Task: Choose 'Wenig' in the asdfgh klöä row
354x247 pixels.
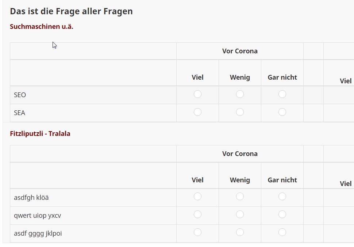Action: [240, 197]
